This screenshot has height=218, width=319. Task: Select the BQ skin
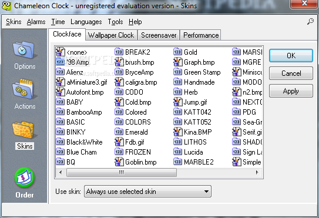point(71,162)
